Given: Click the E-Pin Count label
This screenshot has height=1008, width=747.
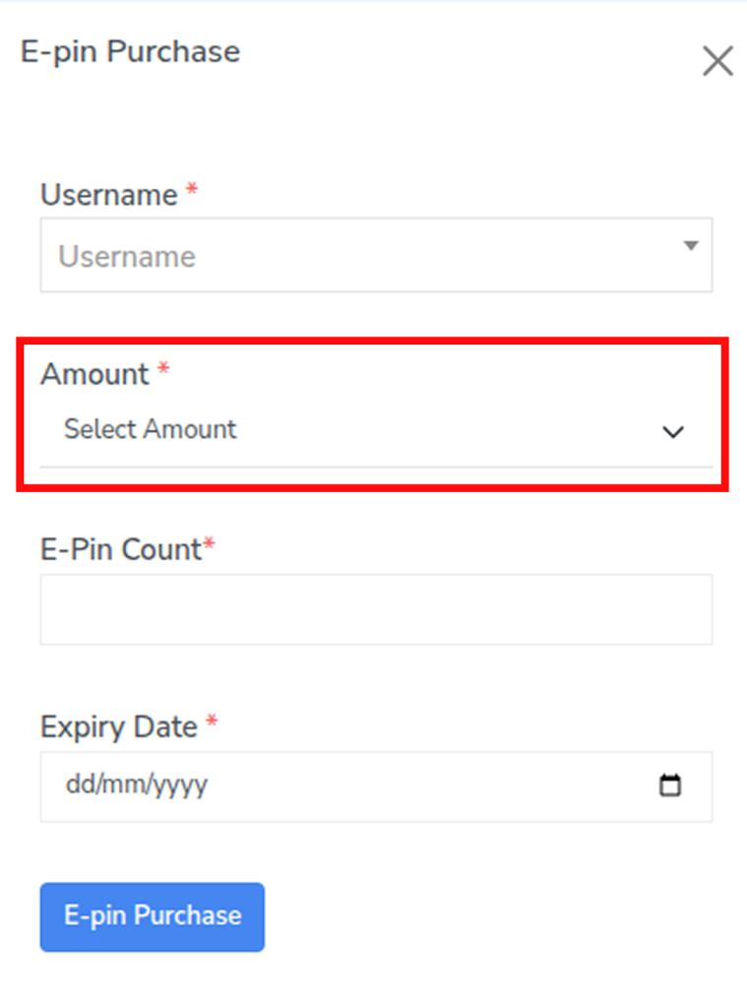Looking at the screenshot, I should (x=120, y=549).
